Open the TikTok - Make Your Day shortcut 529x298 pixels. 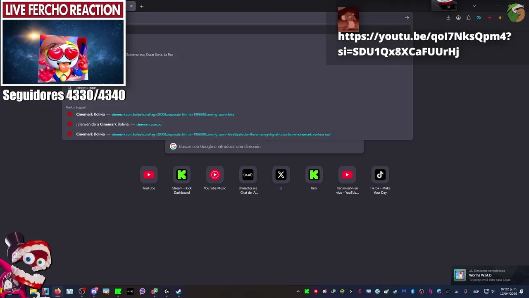[380, 180]
